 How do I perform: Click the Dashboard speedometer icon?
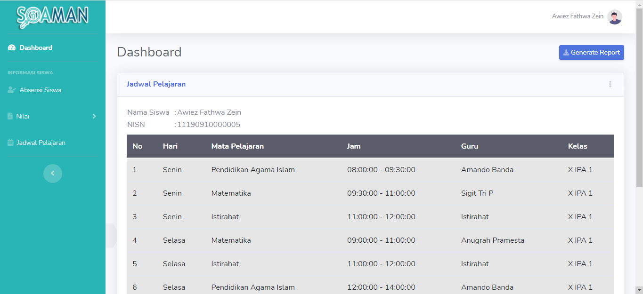12,48
